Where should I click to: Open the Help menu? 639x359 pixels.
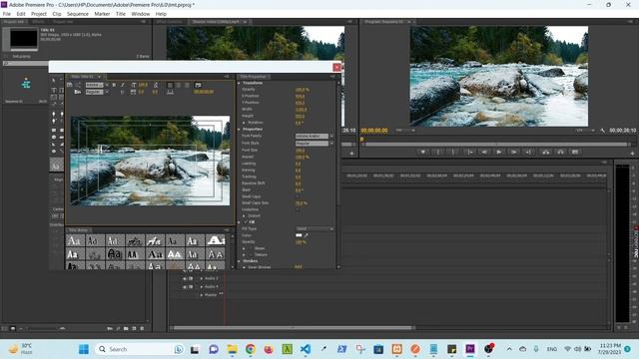click(161, 14)
